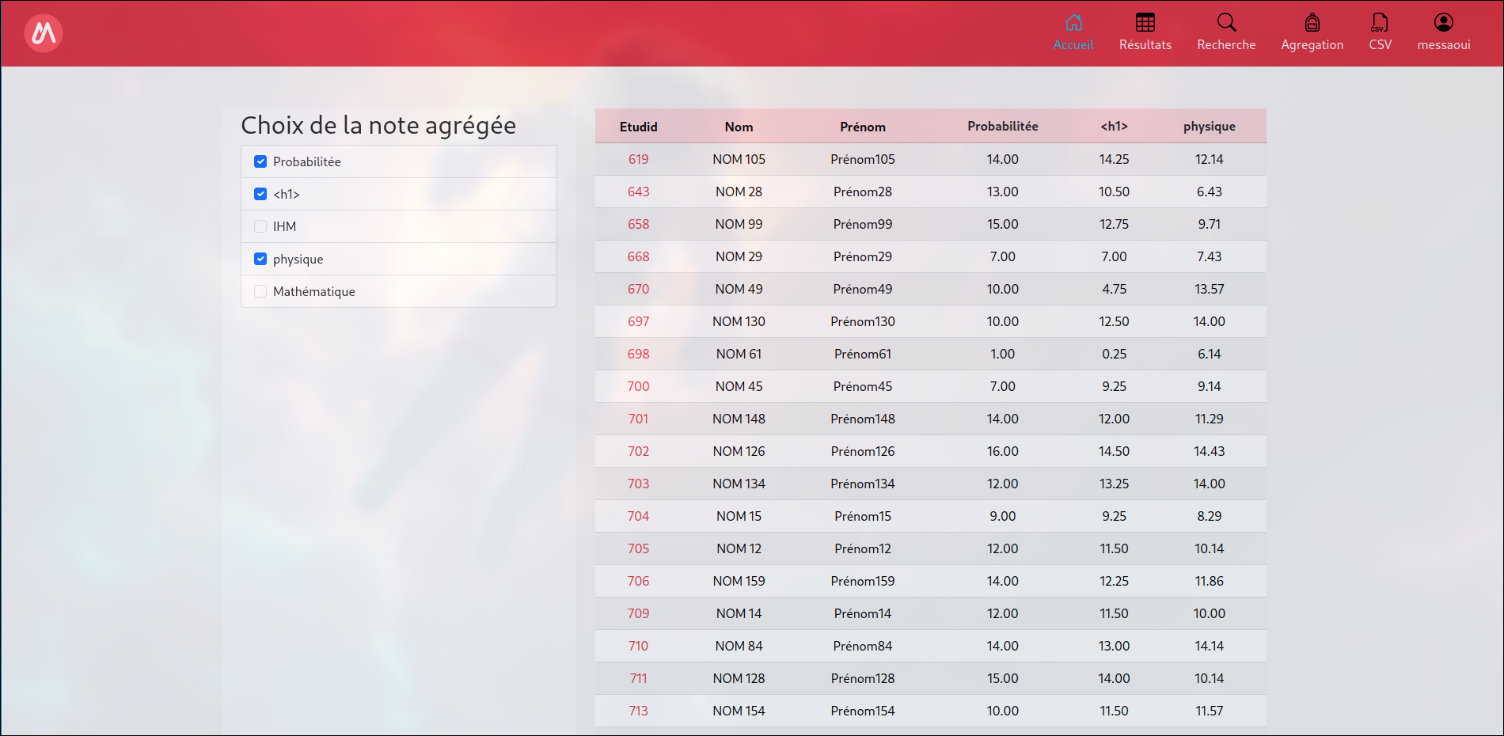
Task: Open the Résultats table icon
Action: [x=1145, y=23]
